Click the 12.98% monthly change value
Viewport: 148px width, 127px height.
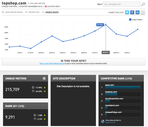point(39,88)
